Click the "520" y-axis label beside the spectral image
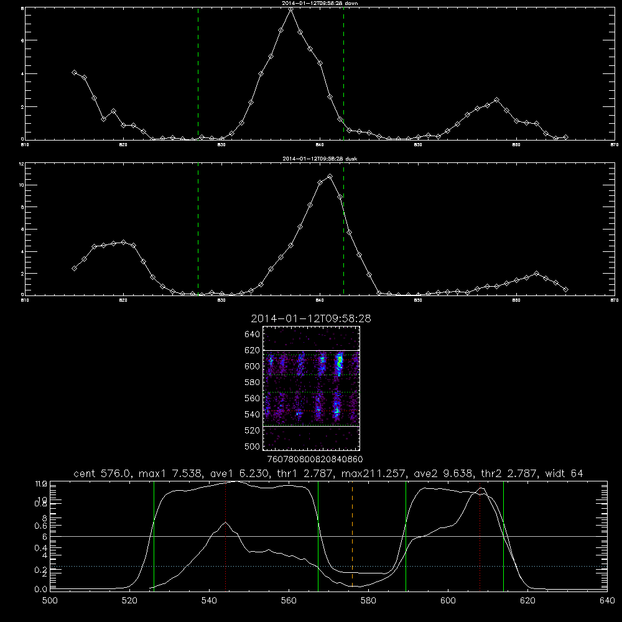This screenshot has width=622, height=622. coord(252,430)
